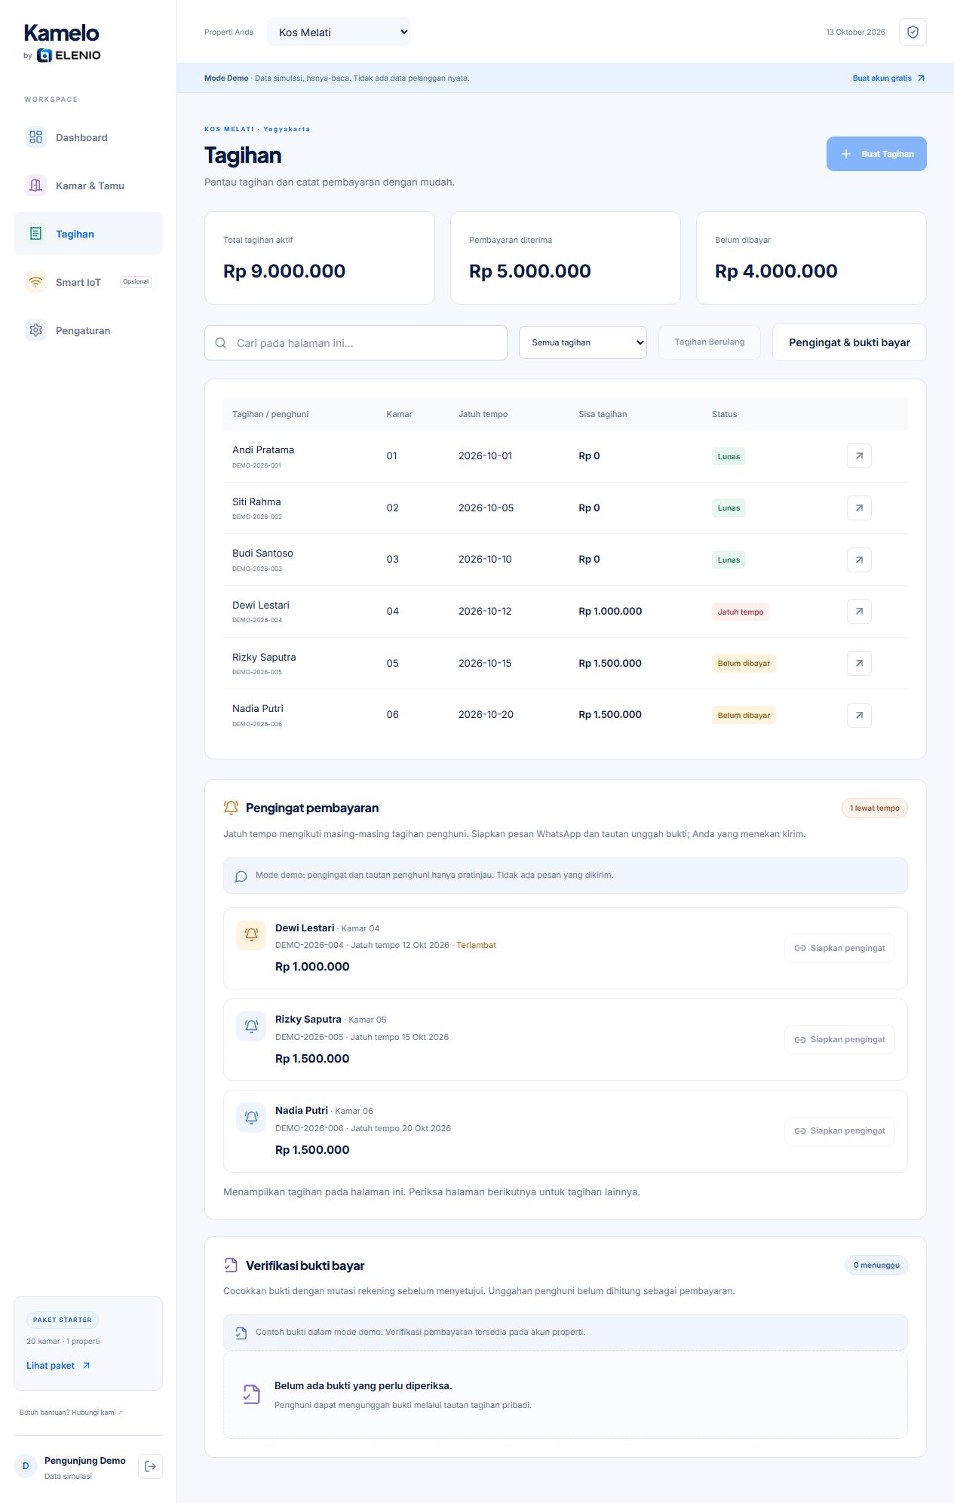The width and height of the screenshot is (954, 1503).
Task: Prepare reminder for Dewi Lestari
Action: (840, 949)
